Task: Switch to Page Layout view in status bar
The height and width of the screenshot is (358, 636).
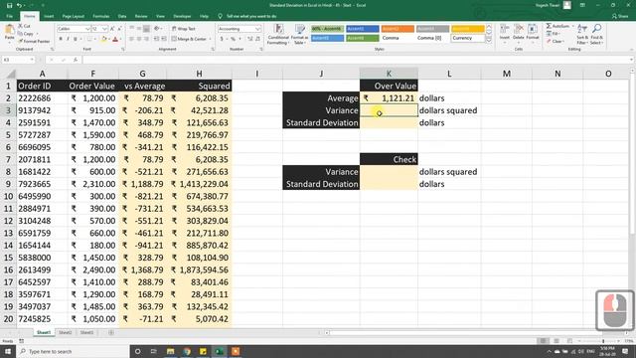Action: 556,341
